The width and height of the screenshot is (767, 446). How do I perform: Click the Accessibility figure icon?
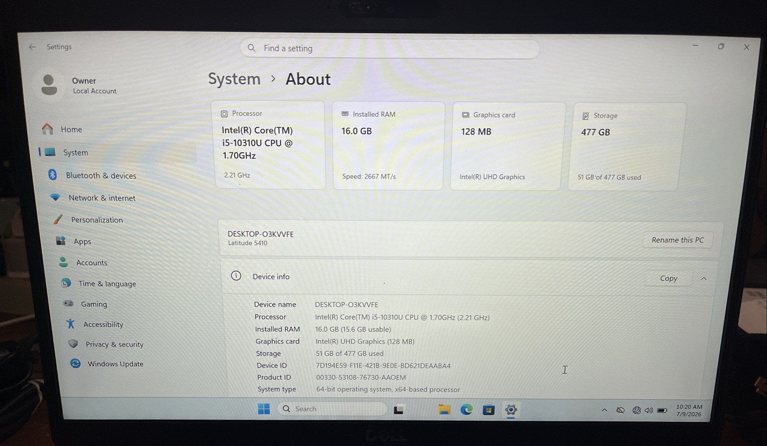[x=71, y=324]
